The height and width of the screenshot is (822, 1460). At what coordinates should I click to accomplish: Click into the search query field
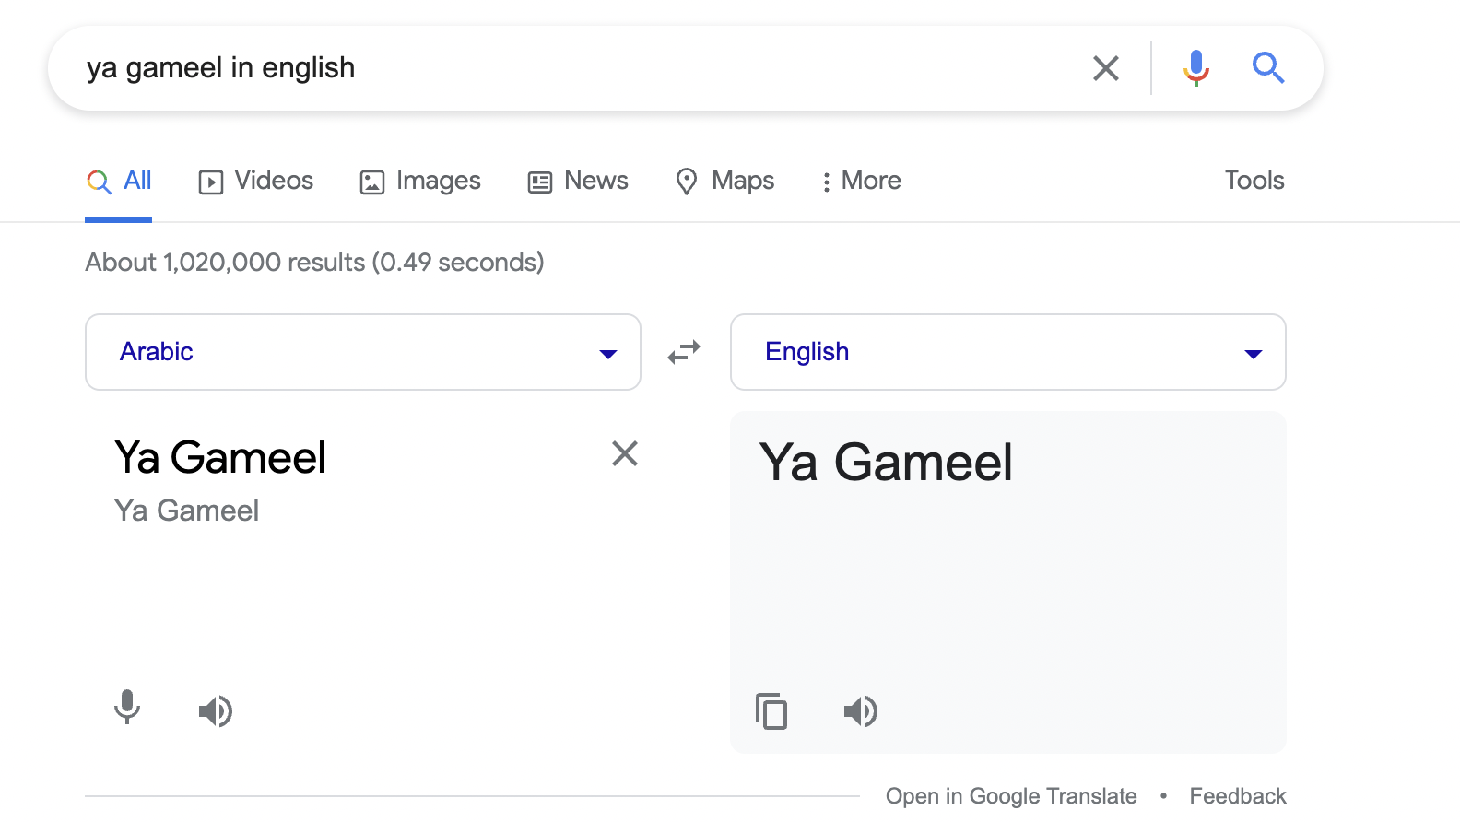click(x=571, y=68)
